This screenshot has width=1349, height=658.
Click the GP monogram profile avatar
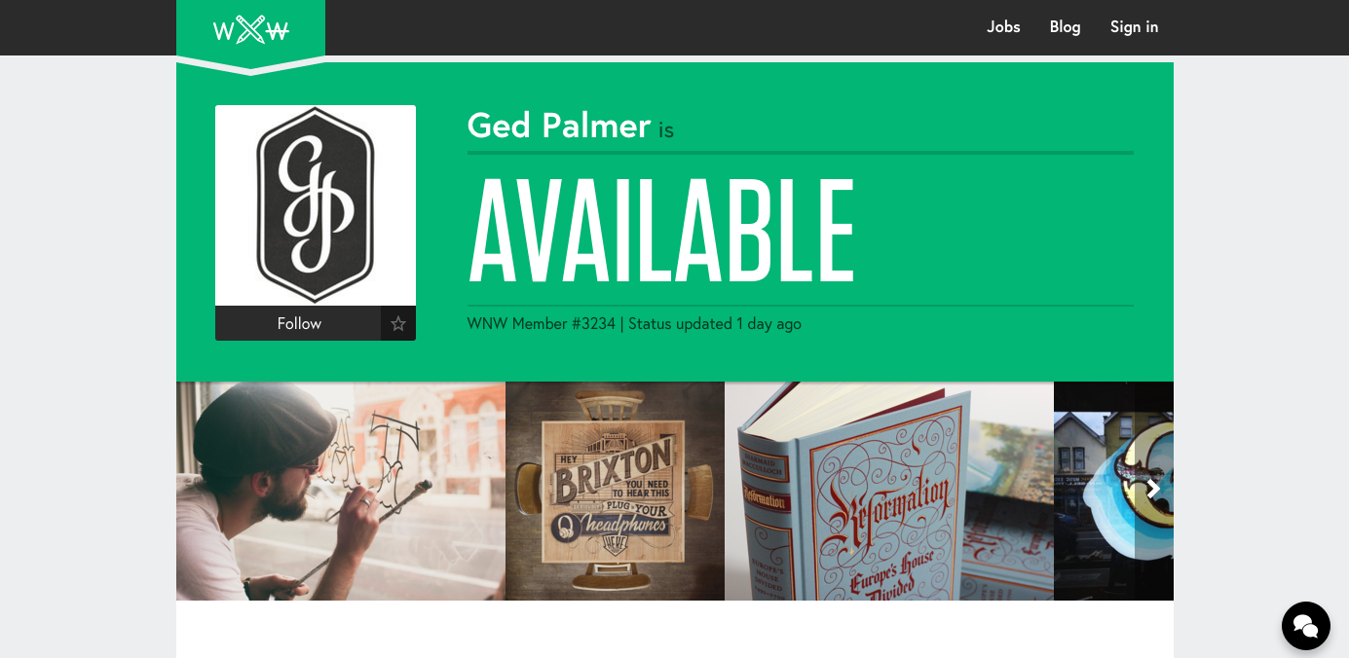click(x=316, y=205)
